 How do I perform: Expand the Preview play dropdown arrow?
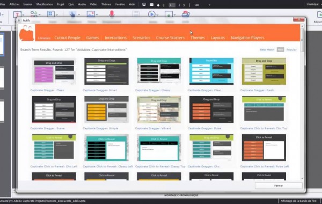157,15
